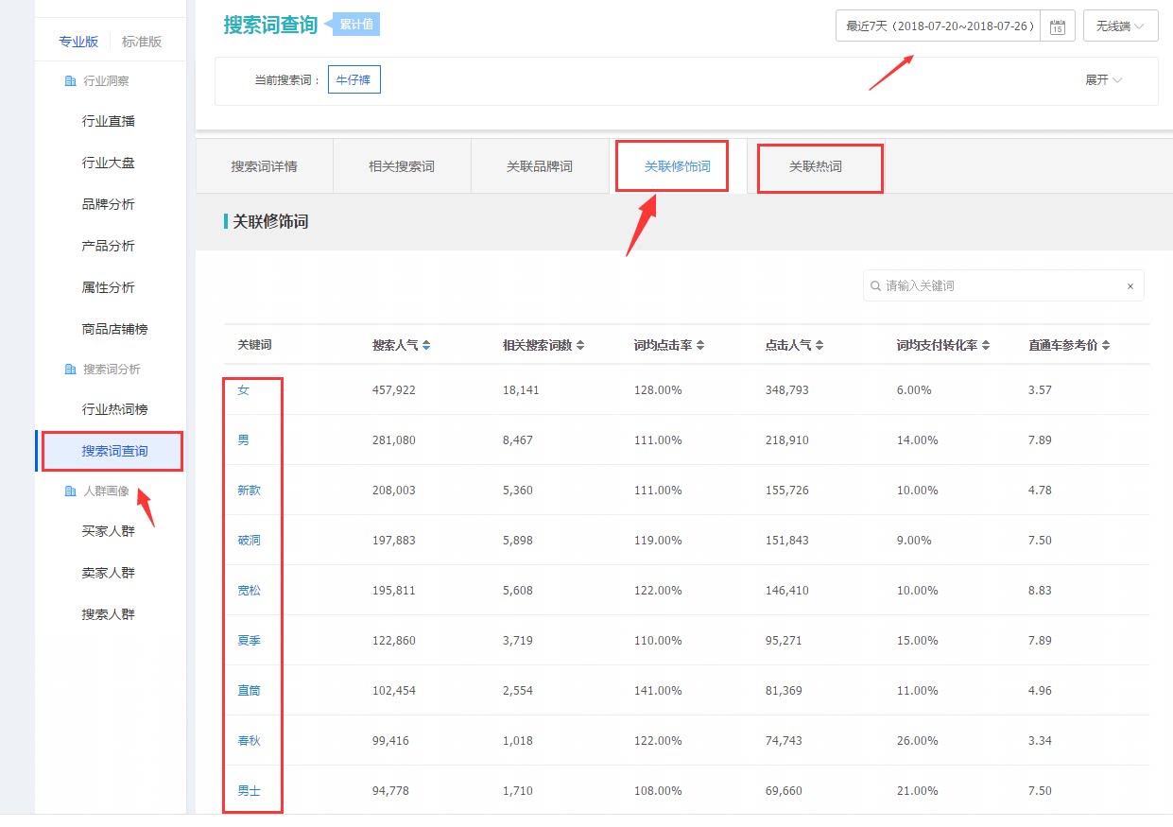This screenshot has width=1173, height=827.
Task: Click reference price value 8.83
Action: (1040, 591)
